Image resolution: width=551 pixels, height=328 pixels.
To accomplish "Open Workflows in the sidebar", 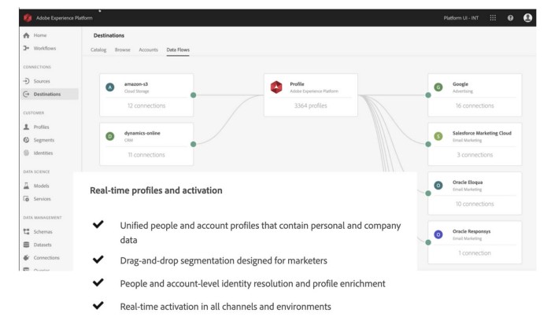I will [45, 48].
